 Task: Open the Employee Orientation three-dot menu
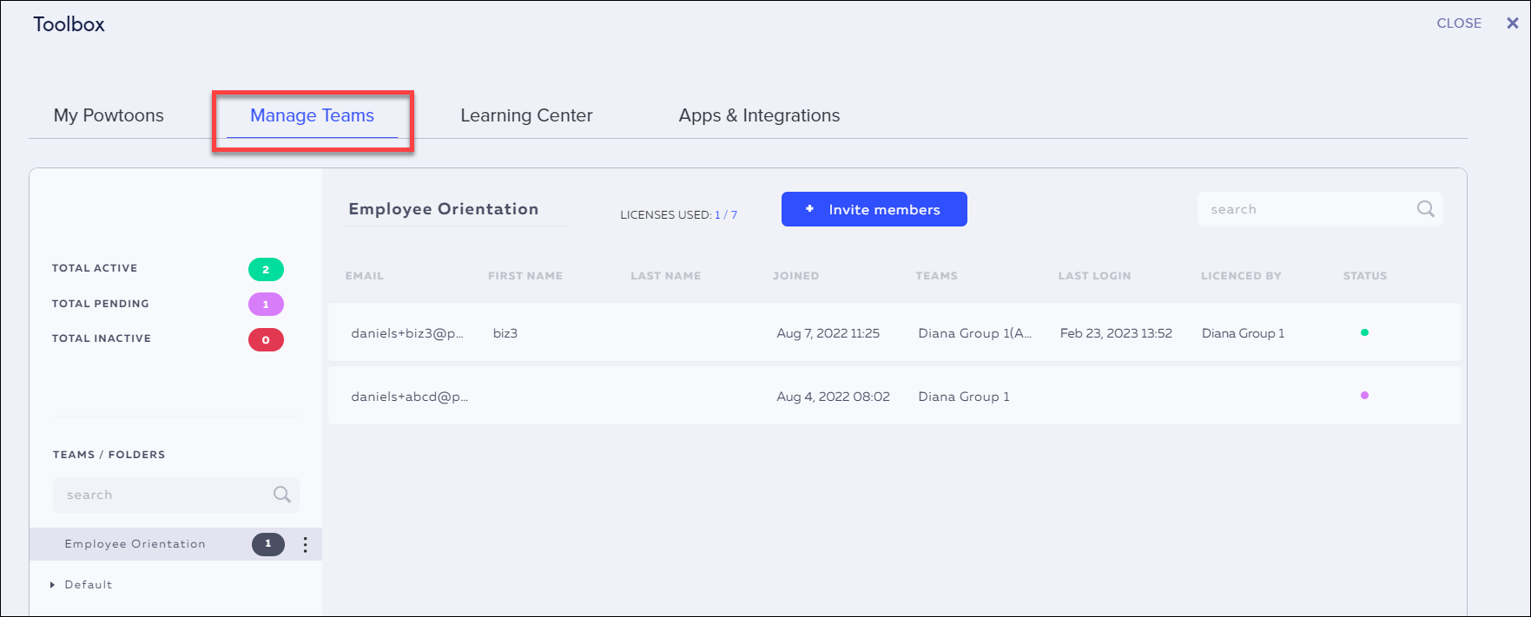[305, 544]
